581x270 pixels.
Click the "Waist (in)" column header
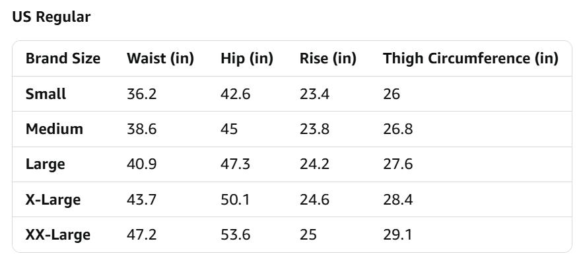point(160,58)
